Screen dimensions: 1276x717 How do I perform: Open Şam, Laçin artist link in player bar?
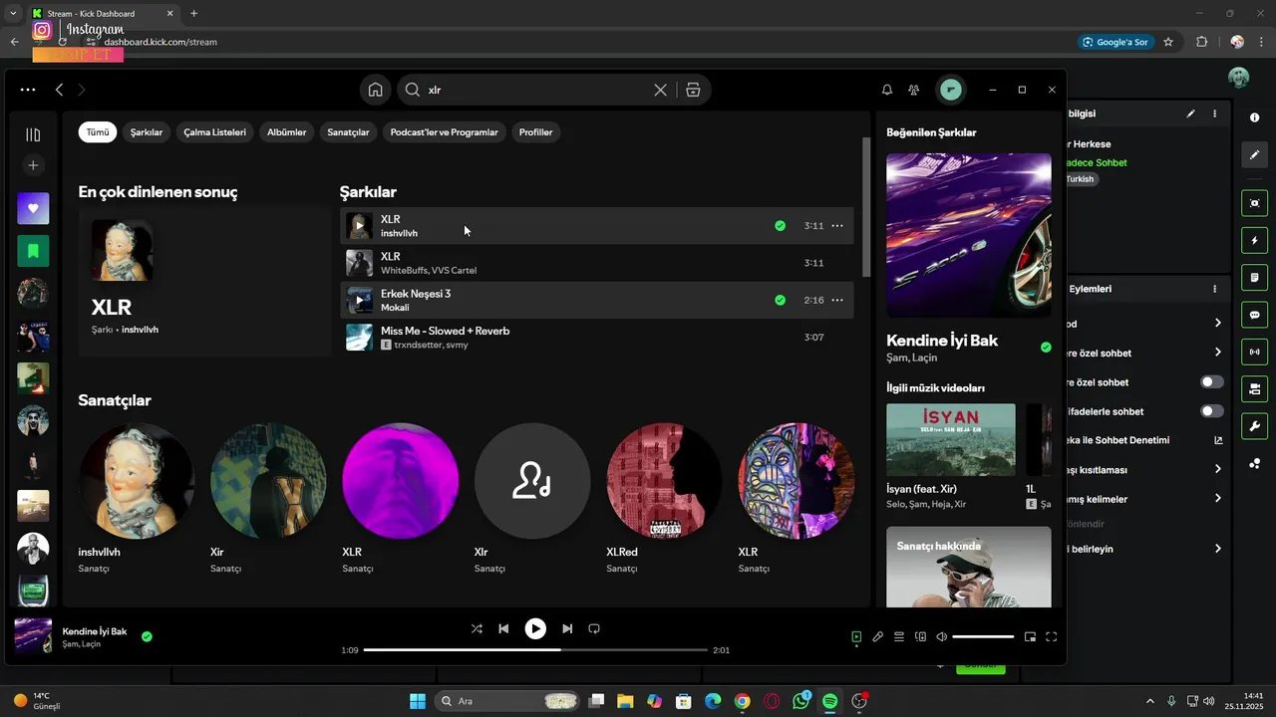81,644
